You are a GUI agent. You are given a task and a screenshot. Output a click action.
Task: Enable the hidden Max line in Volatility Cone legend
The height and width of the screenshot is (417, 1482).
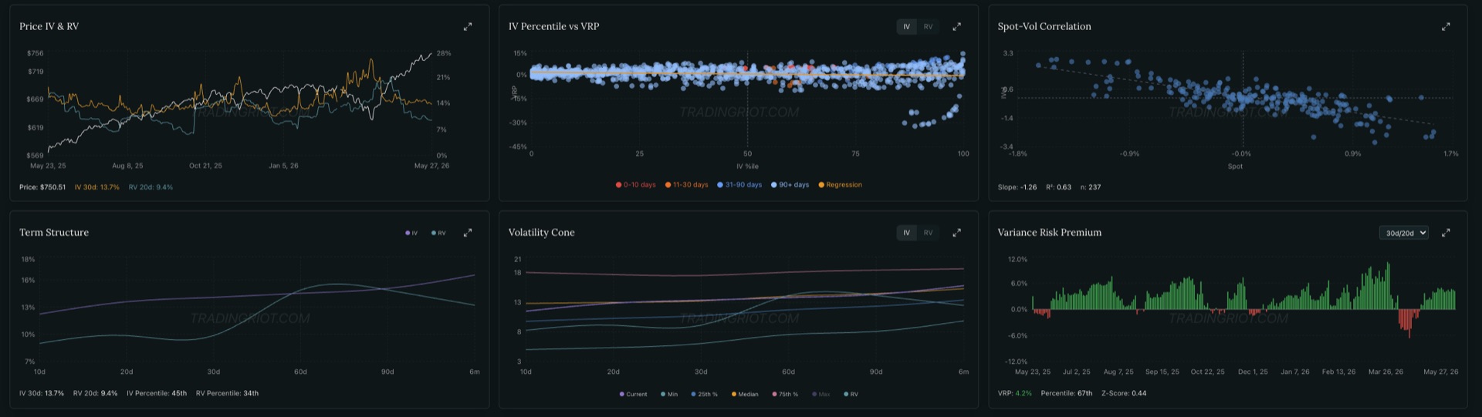pyautogui.click(x=821, y=394)
